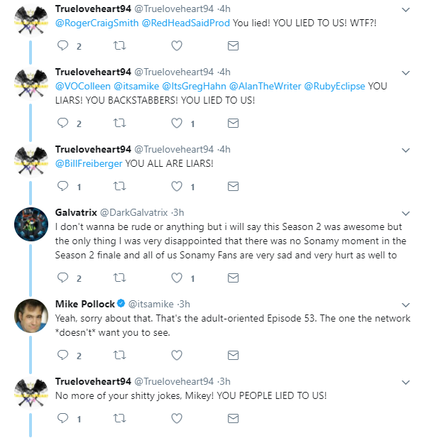Retweet the 'YOU BACKSTABBERS' tweet
The height and width of the screenshot is (438, 431).
point(119,123)
